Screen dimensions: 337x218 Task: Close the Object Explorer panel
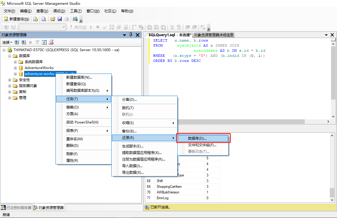pyautogui.click(x=138, y=35)
